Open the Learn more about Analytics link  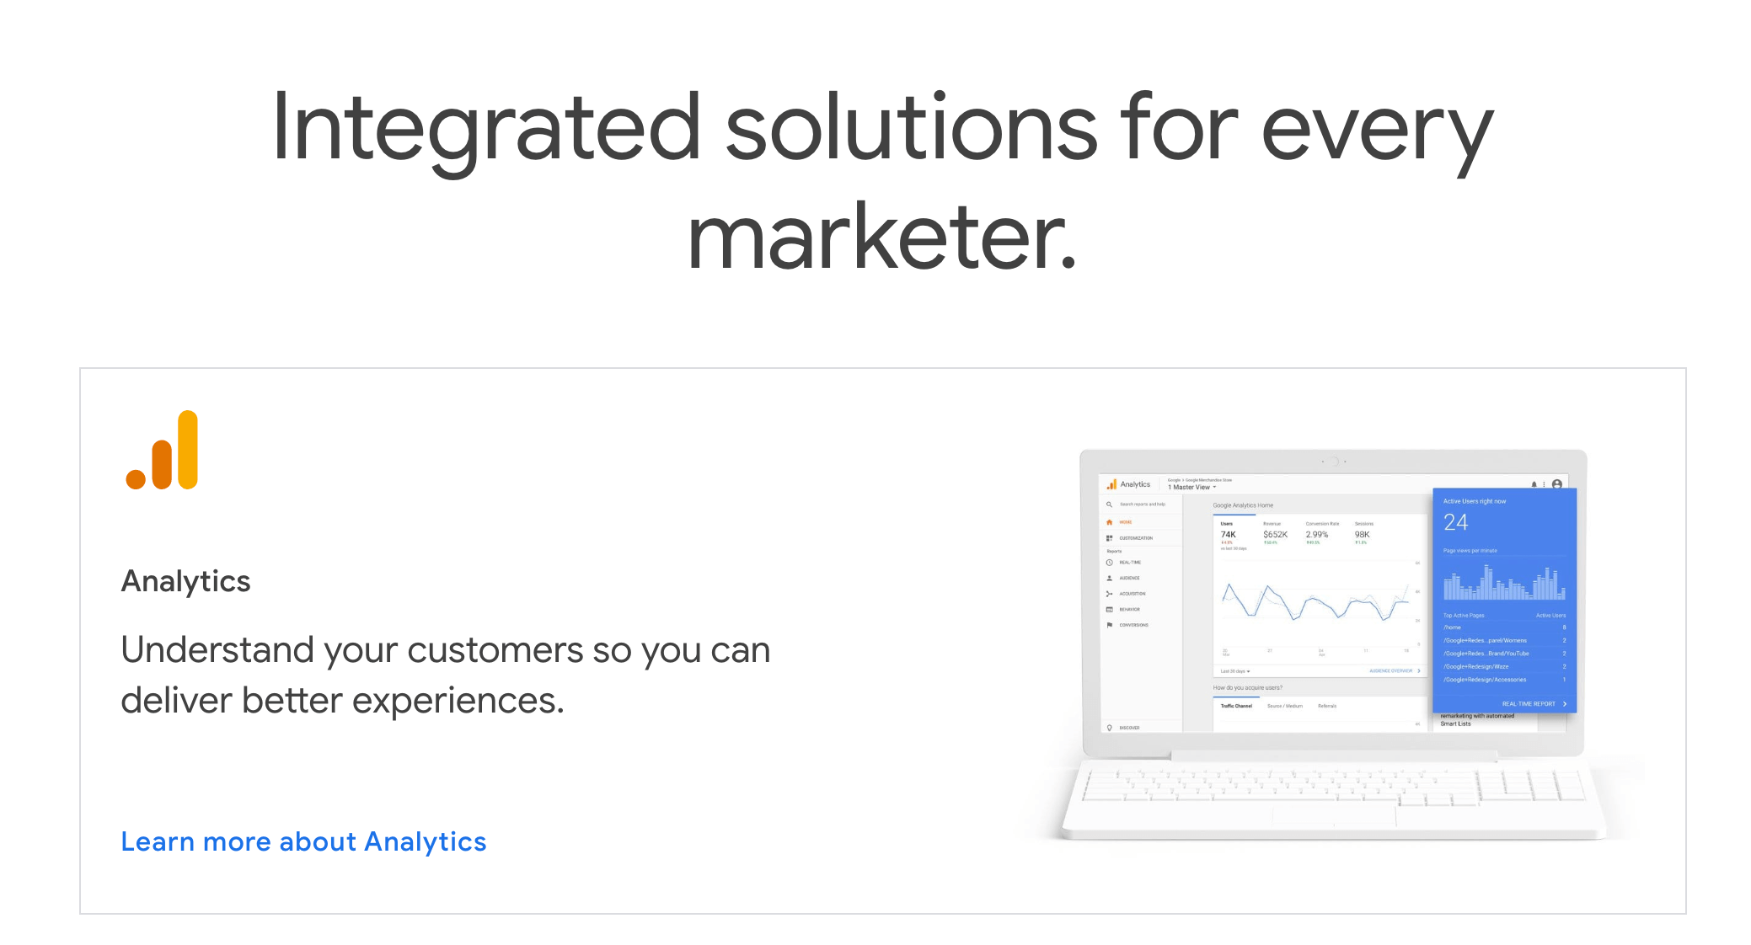[303, 841]
